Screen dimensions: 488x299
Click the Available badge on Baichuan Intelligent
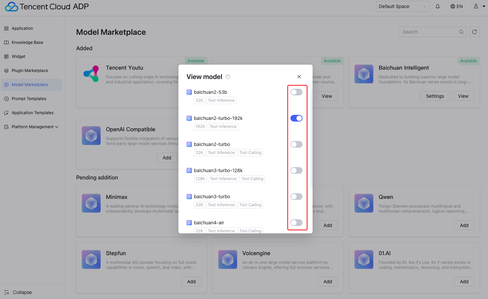pos(469,61)
